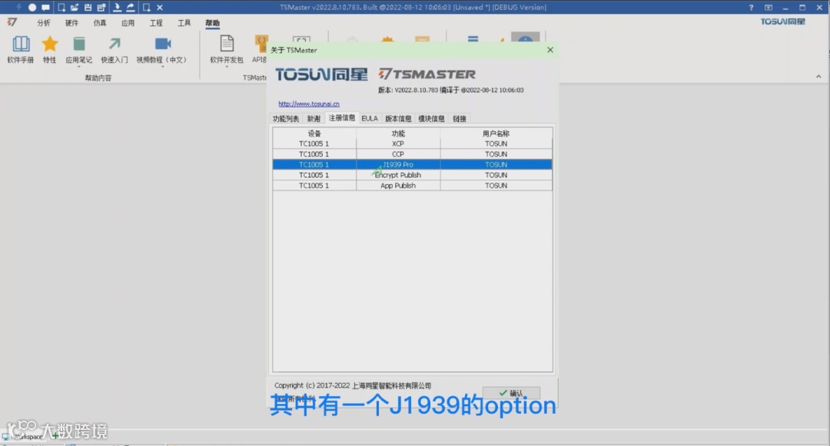
Task: Open the 硬件 ribbon tab
Action: [71, 23]
